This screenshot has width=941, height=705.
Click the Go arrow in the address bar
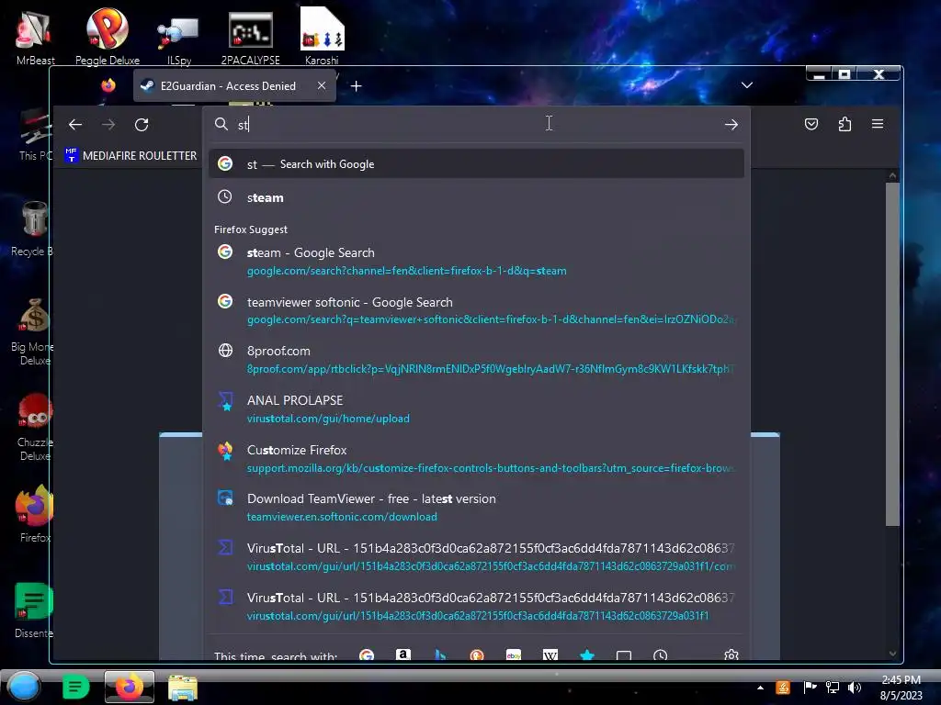731,125
